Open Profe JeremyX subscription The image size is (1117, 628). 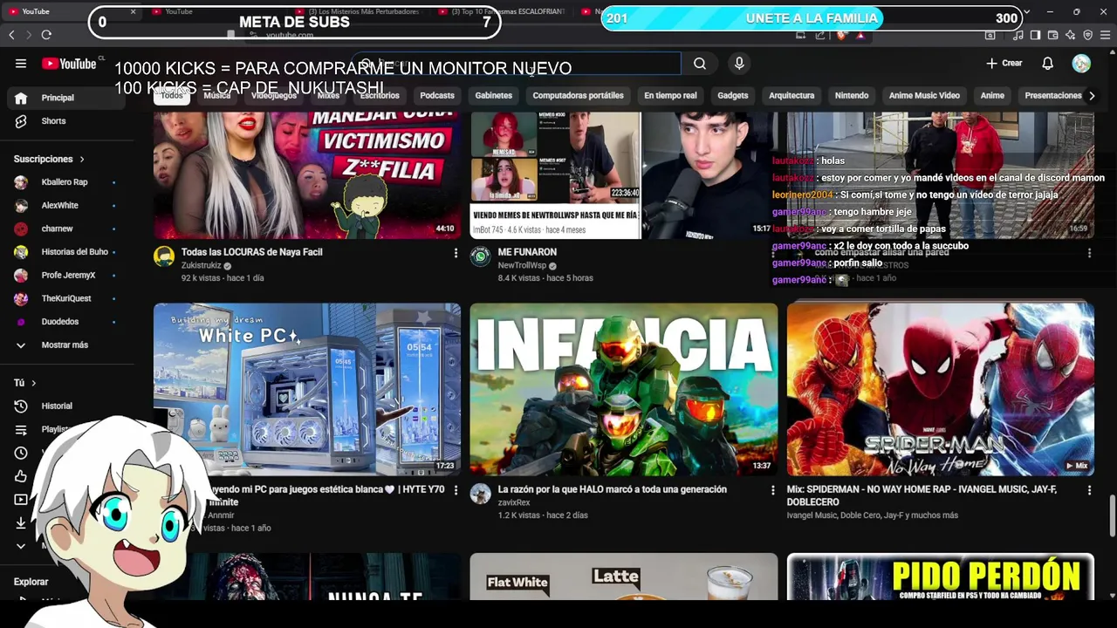[x=68, y=276]
